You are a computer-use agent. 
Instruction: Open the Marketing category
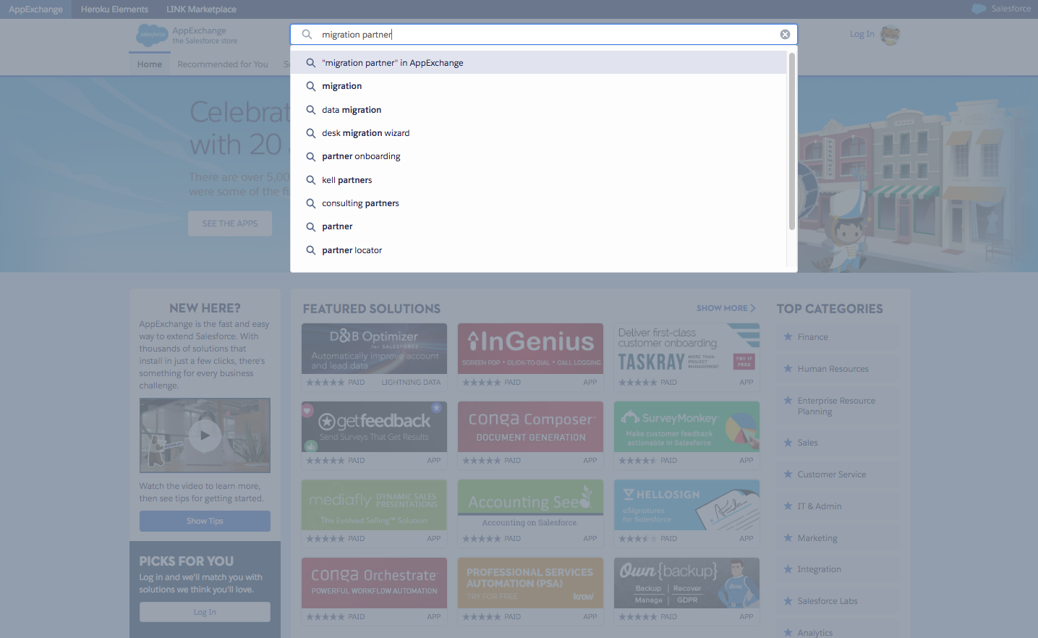pyautogui.click(x=817, y=538)
